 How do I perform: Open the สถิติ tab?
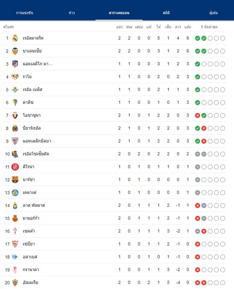(x=166, y=13)
